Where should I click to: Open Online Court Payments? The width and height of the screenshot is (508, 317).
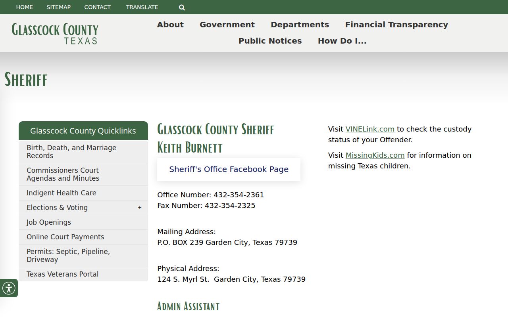click(83, 237)
